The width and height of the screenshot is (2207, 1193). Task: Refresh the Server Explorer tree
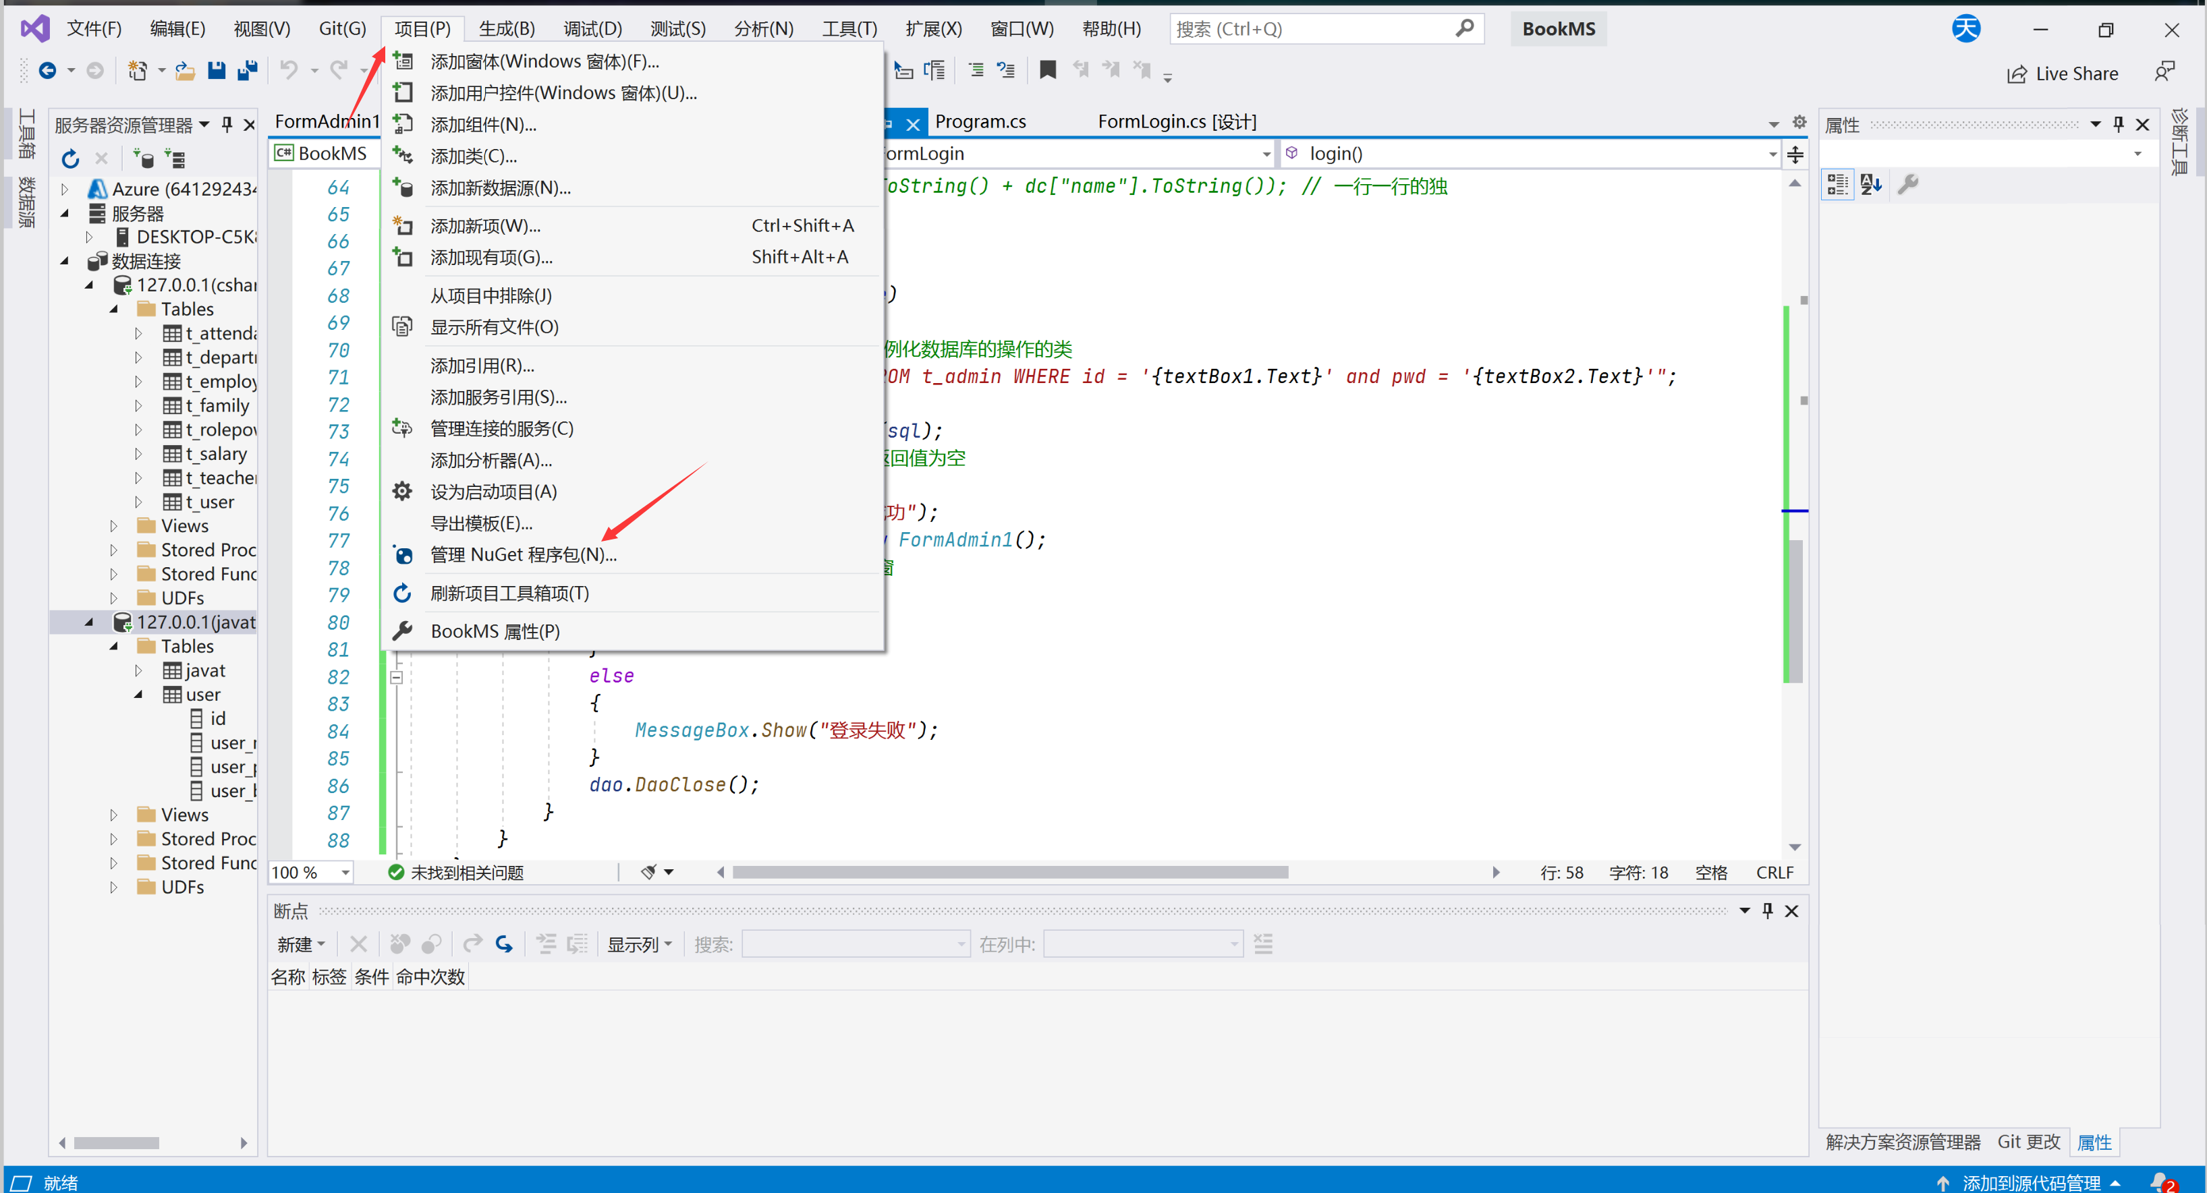tap(70, 158)
